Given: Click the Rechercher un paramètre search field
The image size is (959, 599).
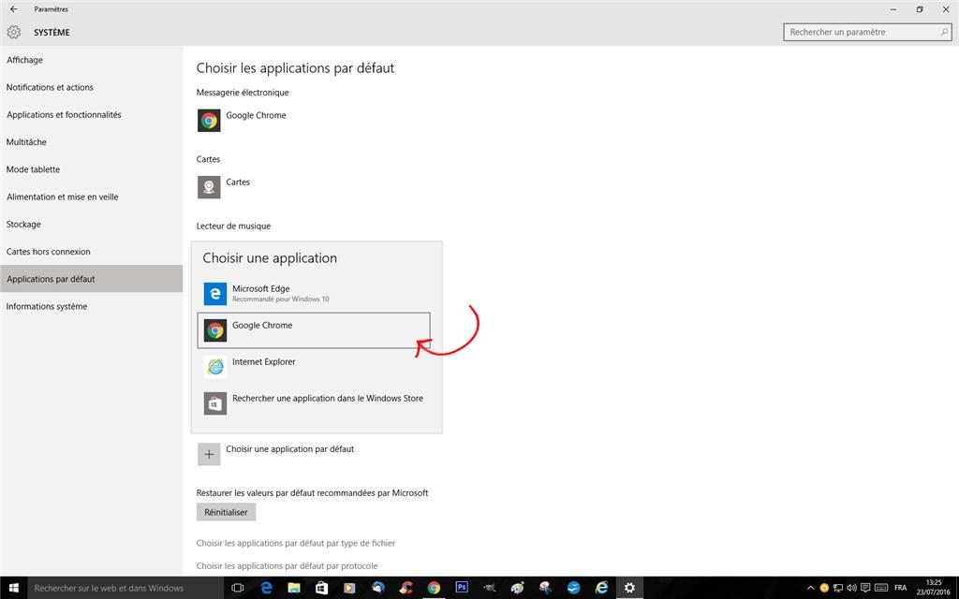Looking at the screenshot, I should coord(867,32).
